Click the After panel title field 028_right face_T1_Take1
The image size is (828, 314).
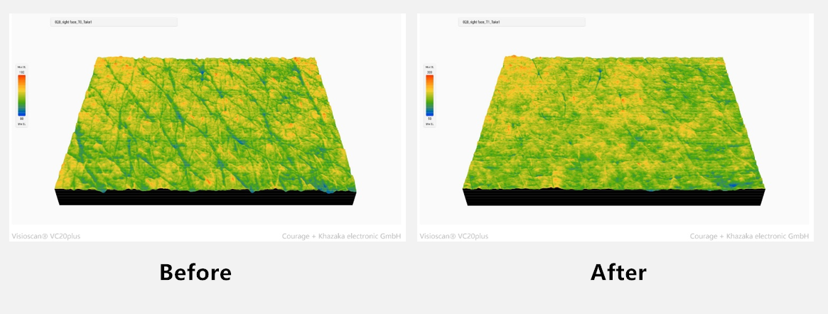pyautogui.click(x=521, y=23)
